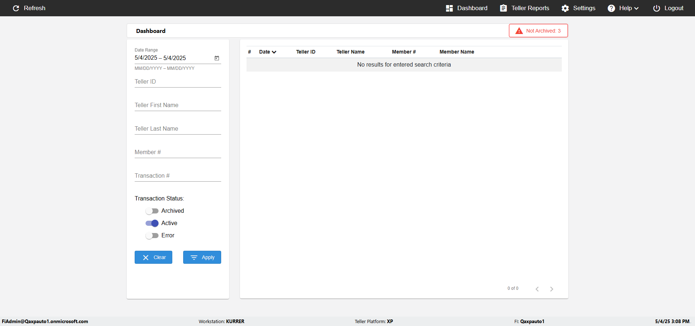This screenshot has width=695, height=326.
Task: Click the Refresh button in top bar
Action: point(29,8)
